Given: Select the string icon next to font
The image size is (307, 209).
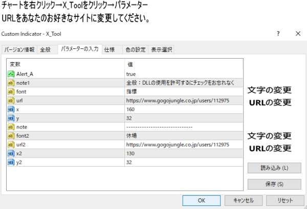Looking at the screenshot, I should click(11, 92).
